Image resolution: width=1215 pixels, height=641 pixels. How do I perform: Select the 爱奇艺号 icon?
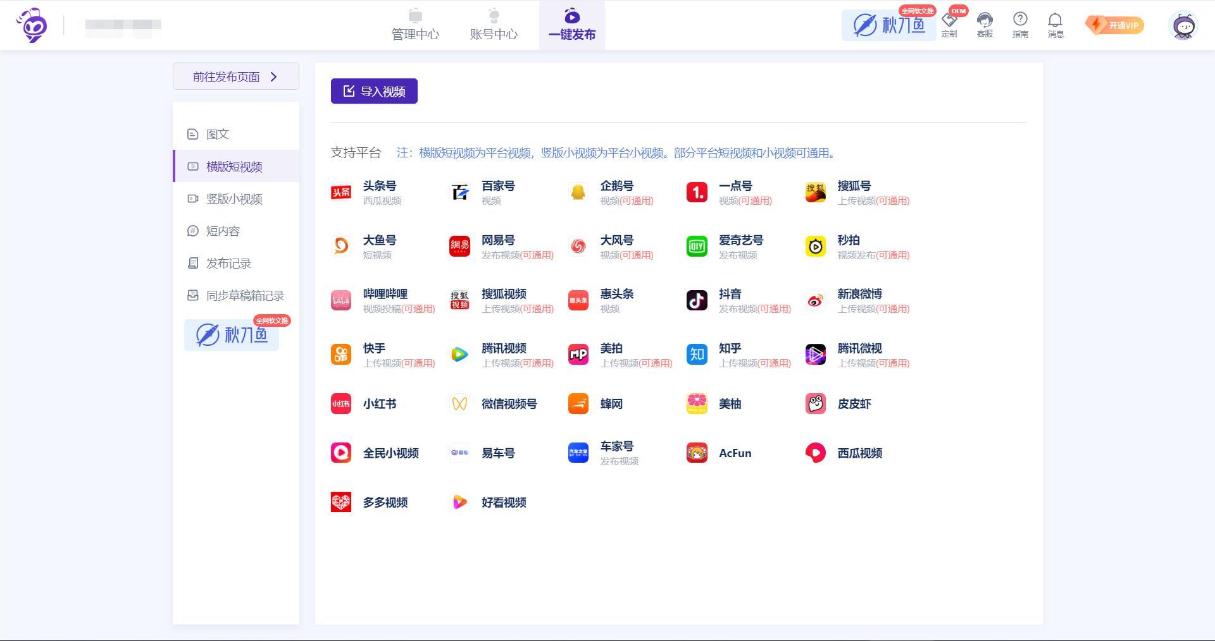click(697, 246)
